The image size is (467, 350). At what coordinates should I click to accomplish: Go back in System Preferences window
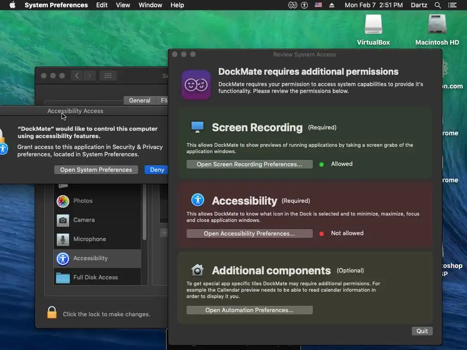click(x=77, y=76)
